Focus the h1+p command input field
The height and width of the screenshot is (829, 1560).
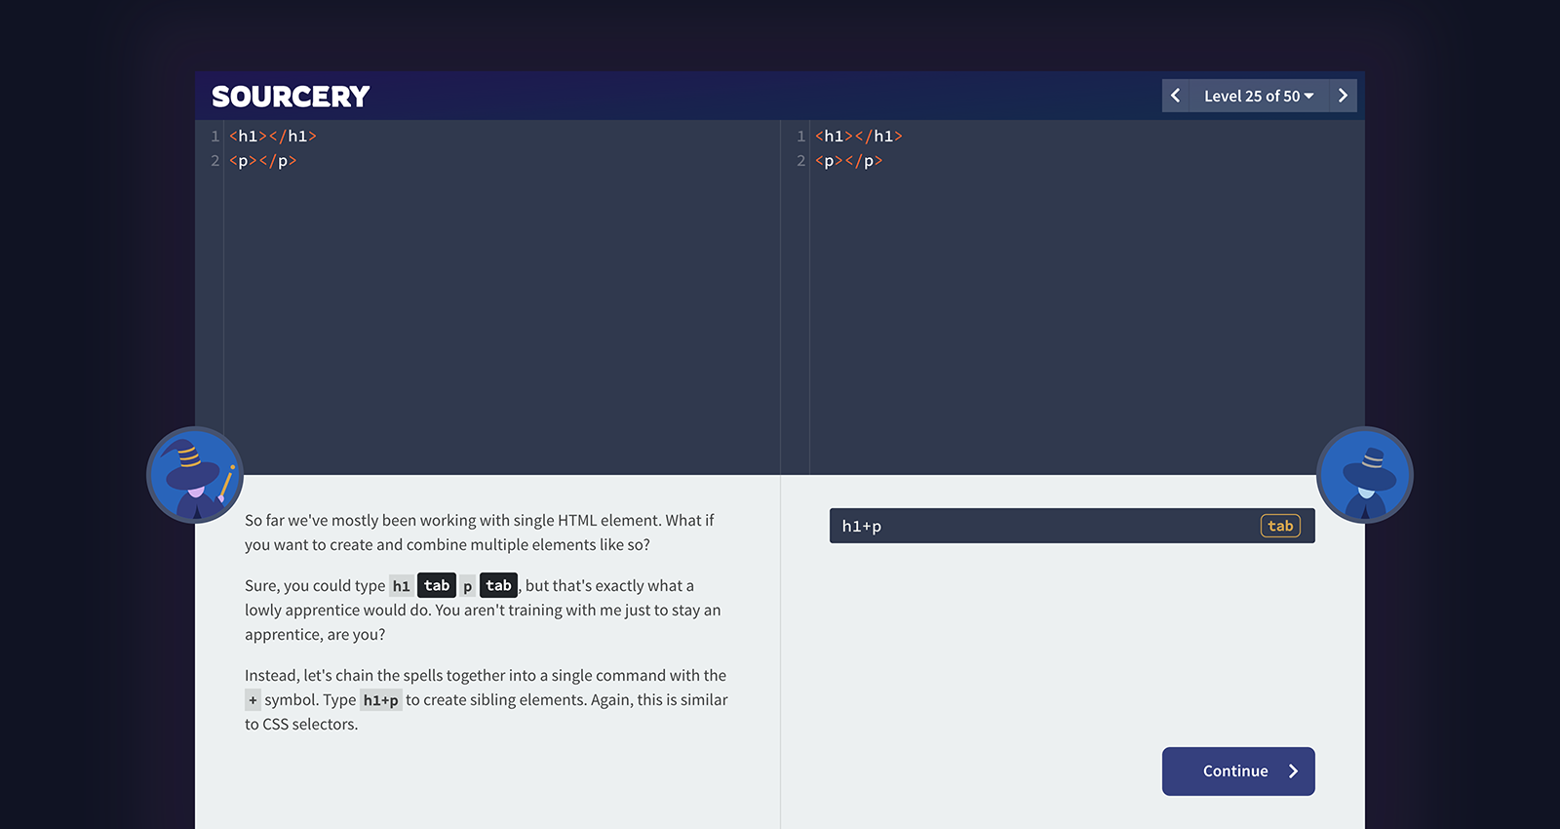click(x=1072, y=526)
